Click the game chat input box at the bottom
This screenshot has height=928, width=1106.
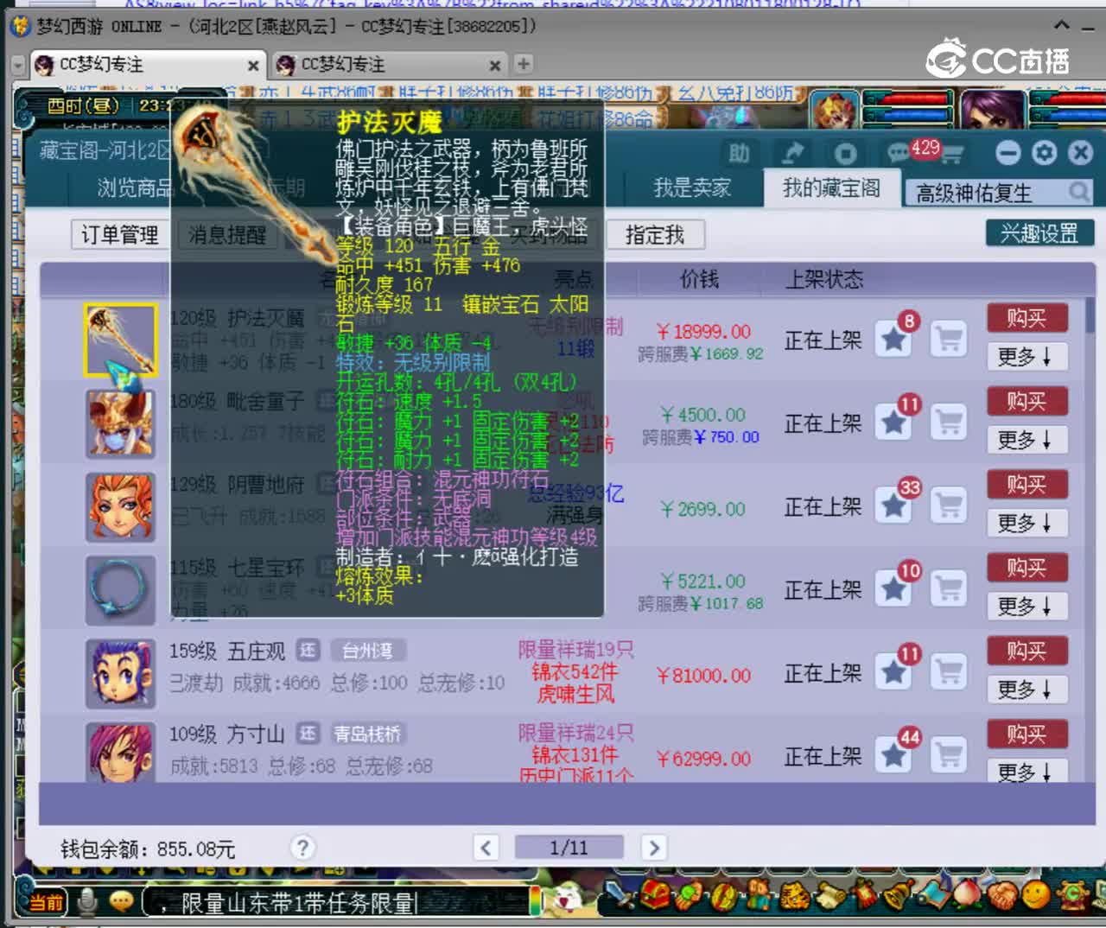point(337,903)
